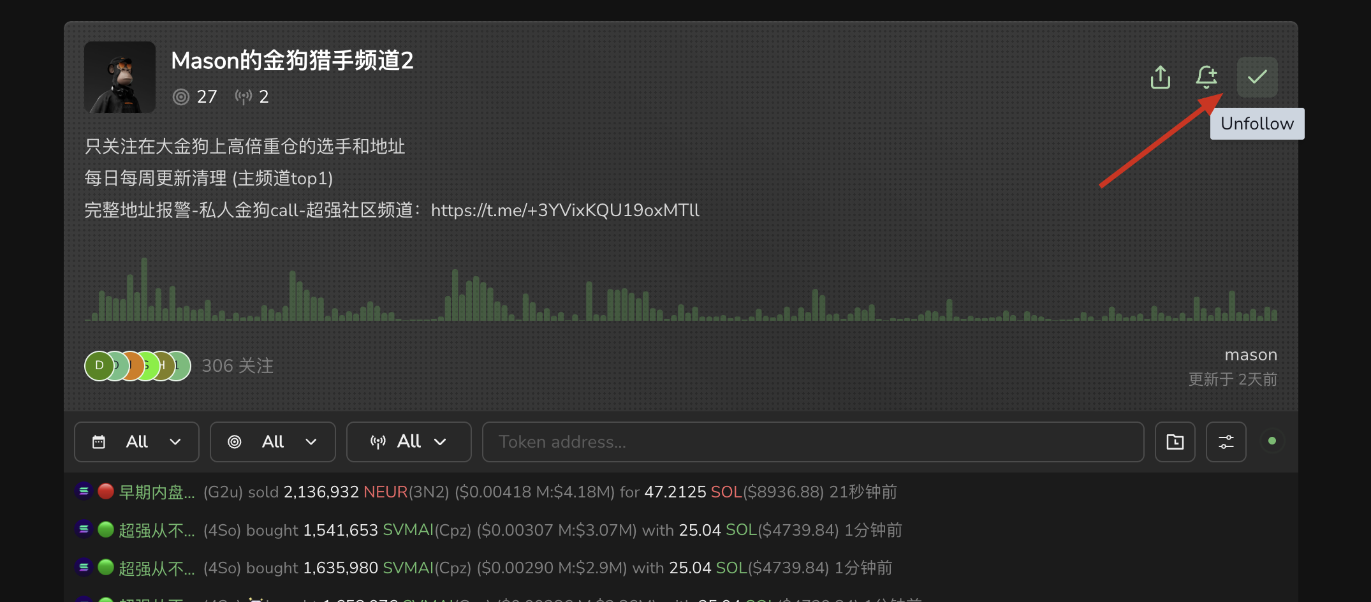Screen dimensions: 1371x602
Task: Click the Solana chain icon in the first row
Action: pos(84,492)
